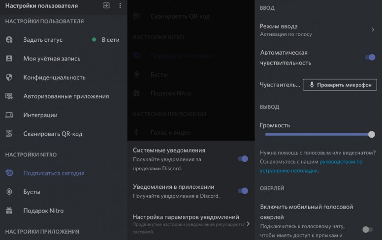Tap dimmed Подарок Nitro in middle panel
Screen dimensions: 382x240
pyautogui.click(x=171, y=93)
